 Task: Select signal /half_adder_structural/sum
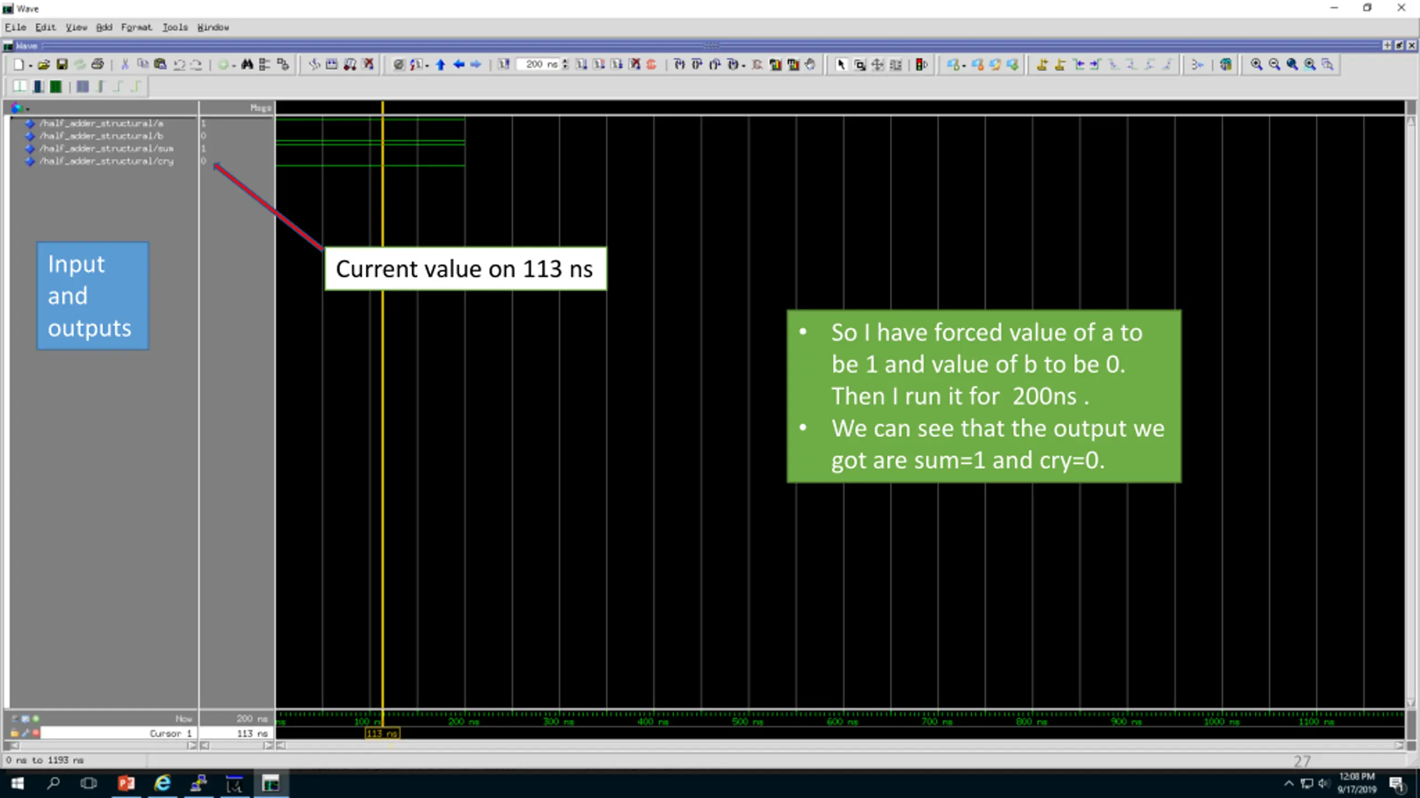coord(106,149)
